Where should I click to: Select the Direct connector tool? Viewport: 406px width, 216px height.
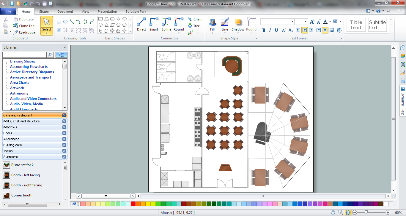[141, 24]
